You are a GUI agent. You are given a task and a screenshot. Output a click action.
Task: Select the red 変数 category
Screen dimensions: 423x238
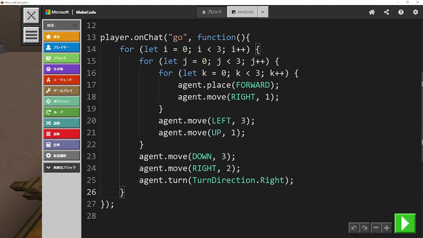pos(61,134)
